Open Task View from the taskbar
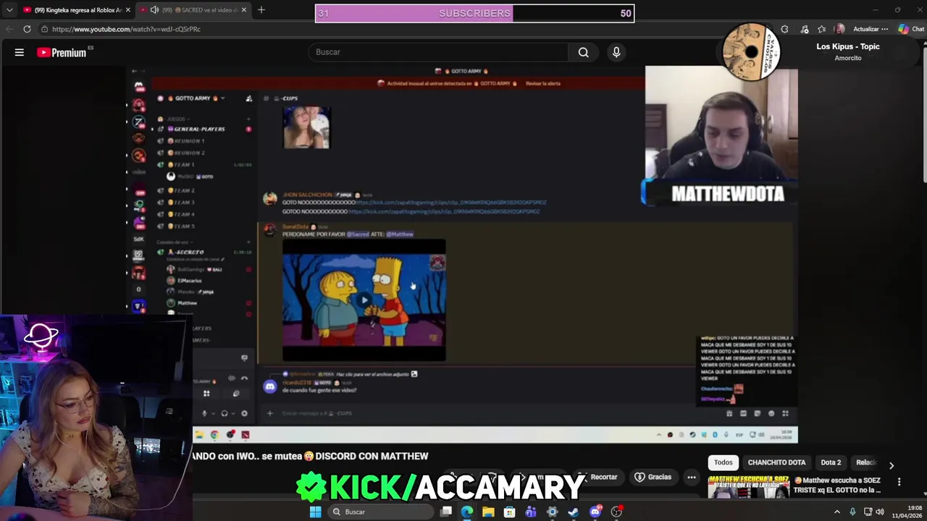Viewport: 927px width, 521px height. [446, 512]
